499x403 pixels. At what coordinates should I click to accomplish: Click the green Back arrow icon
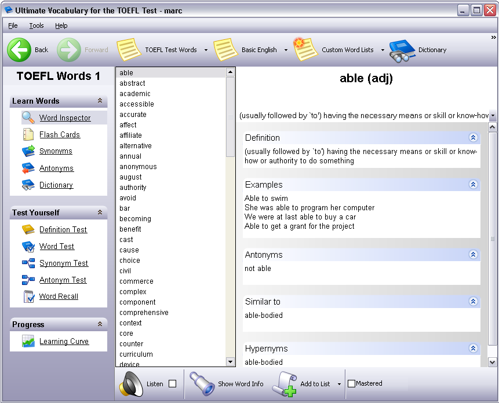(19, 50)
